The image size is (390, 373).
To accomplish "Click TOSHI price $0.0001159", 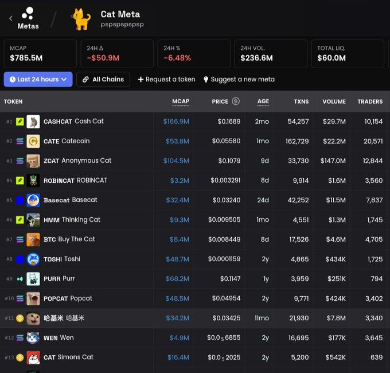I will 224,259.
